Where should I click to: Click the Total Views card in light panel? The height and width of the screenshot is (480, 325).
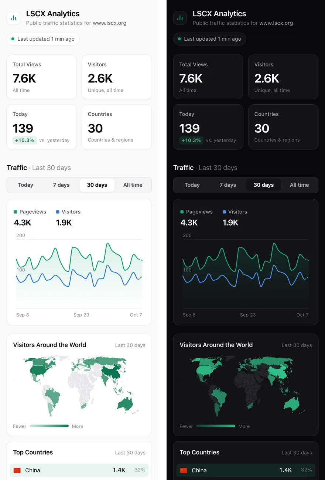pos(42,77)
